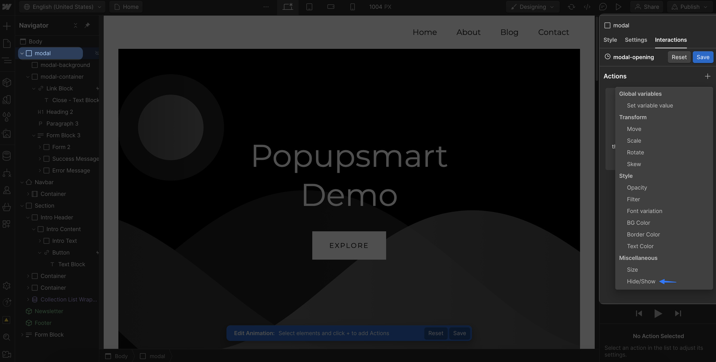Image resolution: width=716 pixels, height=362 pixels.
Task: Expand Error Message tree row
Action: (40, 171)
